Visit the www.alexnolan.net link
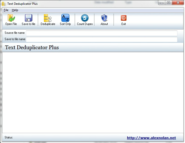This screenshot has width=185, height=143. pos(151,138)
